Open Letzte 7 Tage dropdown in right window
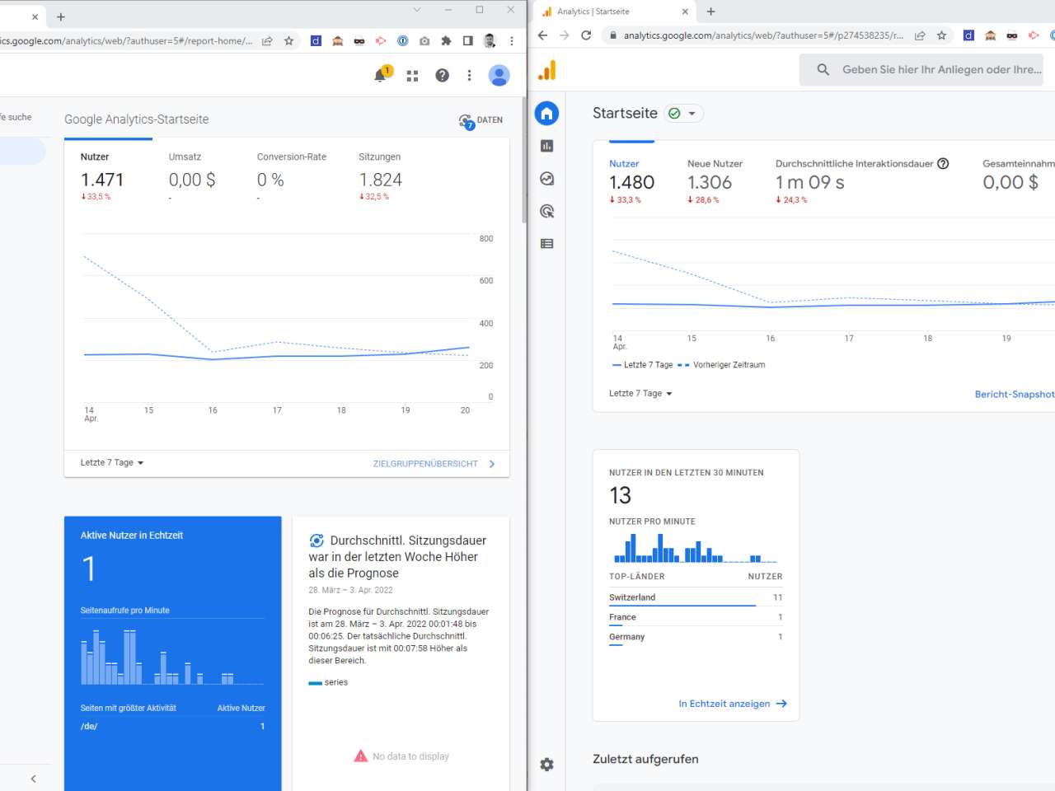Image resolution: width=1055 pixels, height=791 pixels. pos(640,394)
